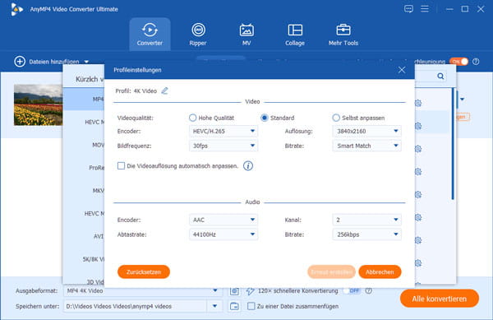This screenshot has width=493, height=320.
Task: Open the audio Bitrate 256kbps dropdown
Action: click(x=366, y=234)
